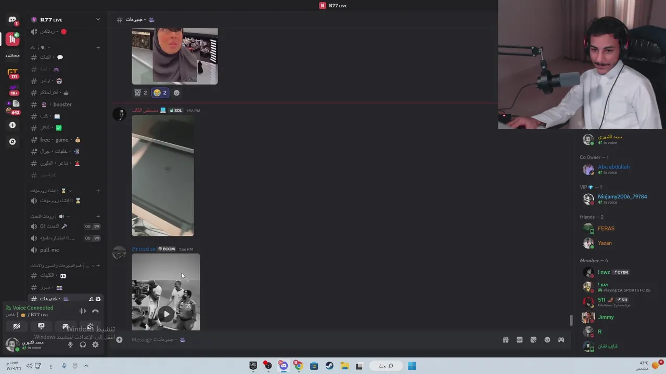Open Discover servers compass icon

tap(12, 141)
